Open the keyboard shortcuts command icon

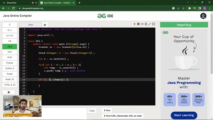coord(138,24)
